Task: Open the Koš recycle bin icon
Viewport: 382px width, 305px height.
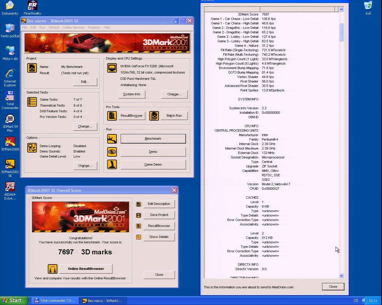Action: (x=368, y=8)
